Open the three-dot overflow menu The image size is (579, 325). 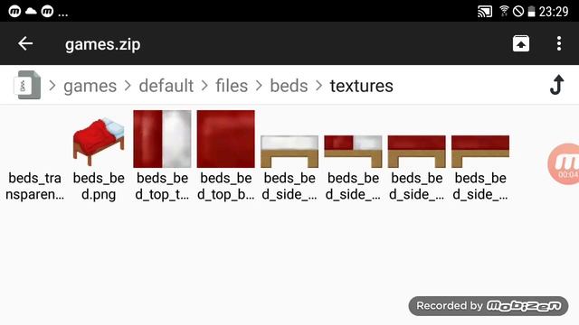(x=559, y=43)
